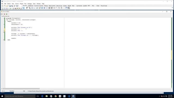Open Task View on the taskbar
Image resolution: width=174 pixels, height=98 pixels.
click(38, 96)
